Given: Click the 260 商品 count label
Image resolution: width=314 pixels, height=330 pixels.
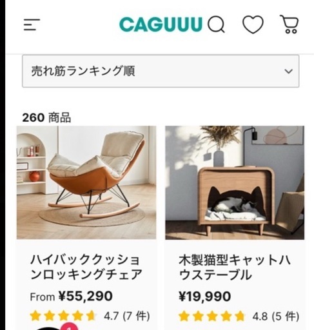Looking at the screenshot, I should [x=46, y=118].
